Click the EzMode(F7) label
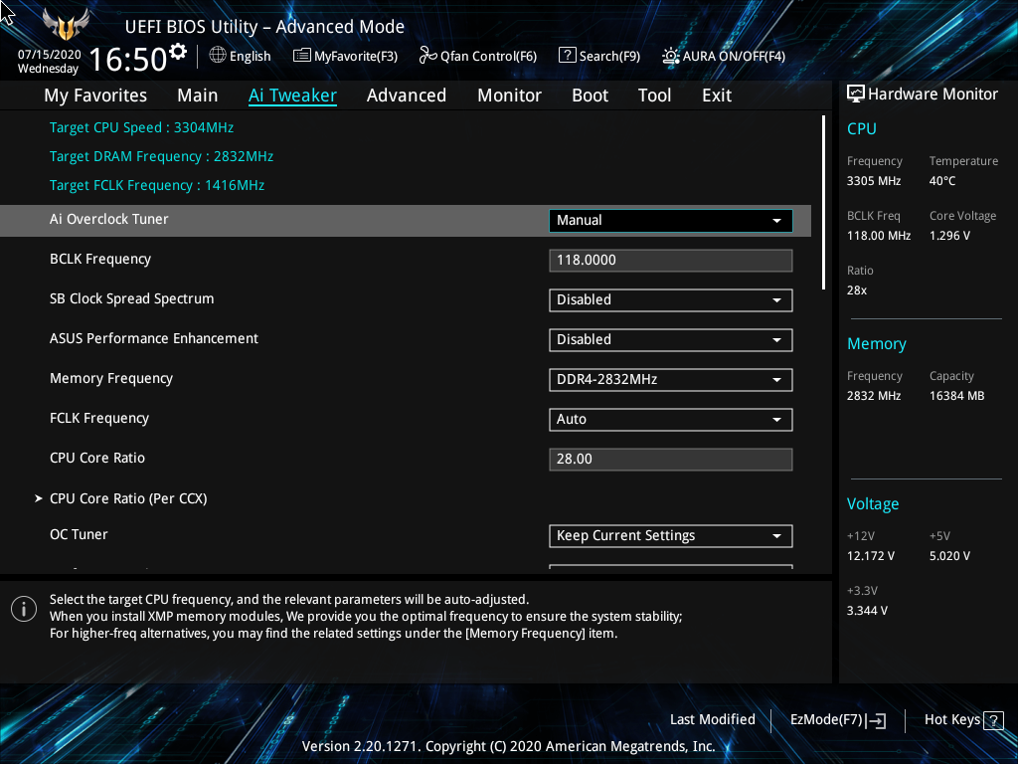The width and height of the screenshot is (1018, 764). 826,719
